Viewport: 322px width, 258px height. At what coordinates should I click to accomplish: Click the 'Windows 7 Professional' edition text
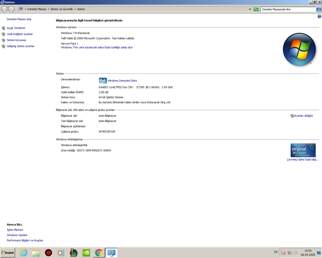coord(75,33)
